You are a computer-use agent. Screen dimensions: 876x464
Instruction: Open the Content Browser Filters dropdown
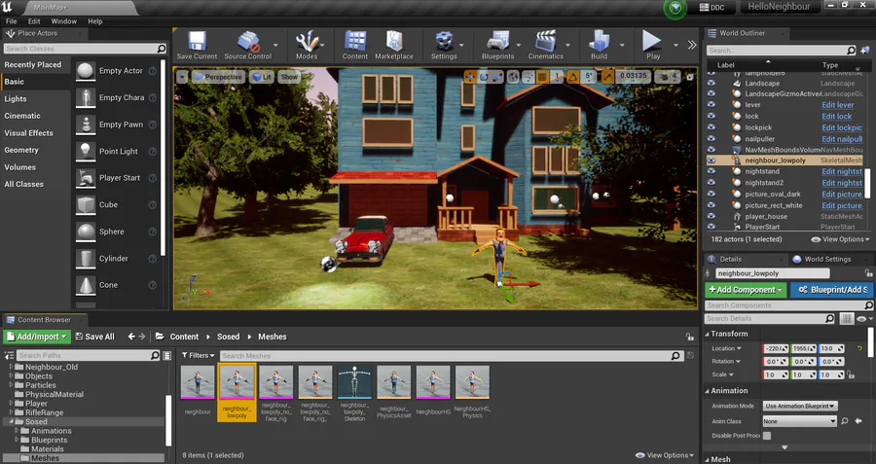click(x=199, y=355)
